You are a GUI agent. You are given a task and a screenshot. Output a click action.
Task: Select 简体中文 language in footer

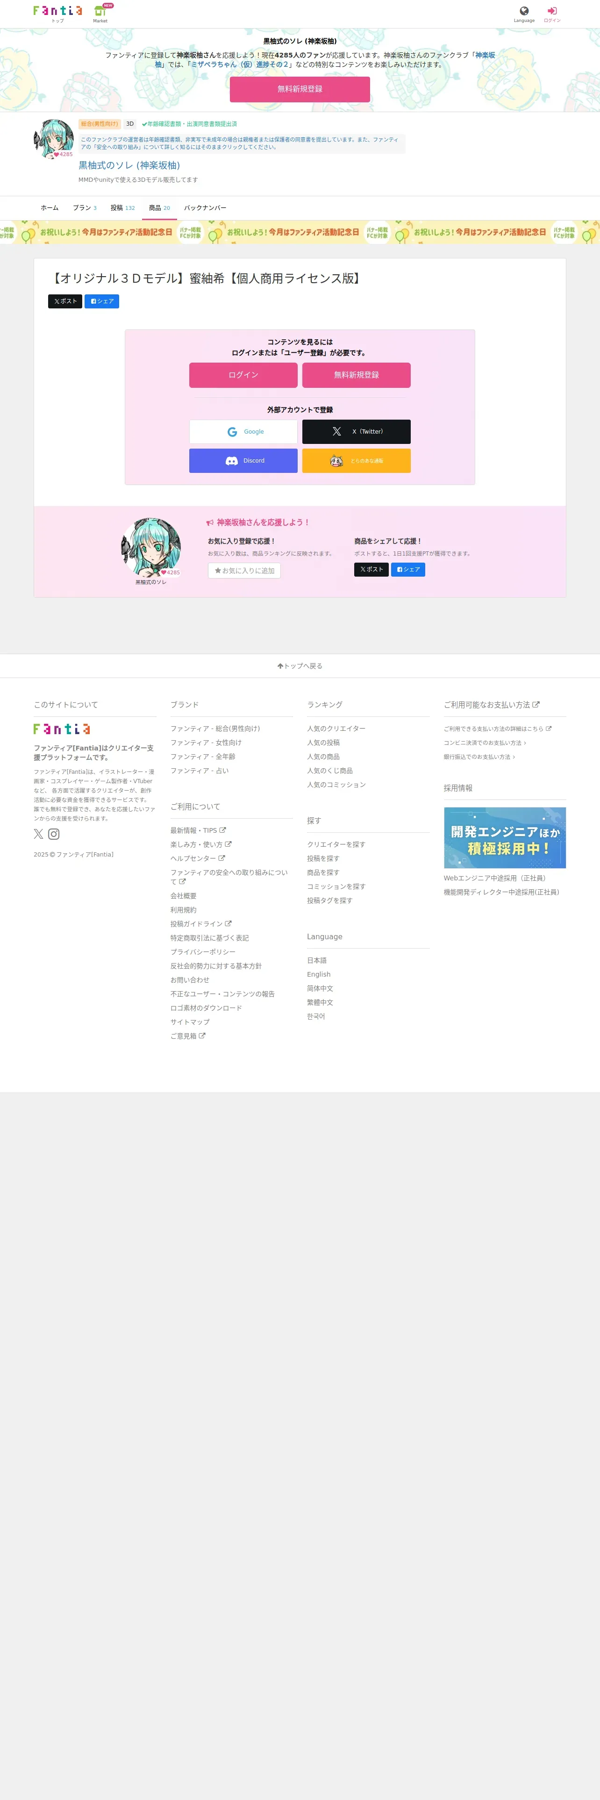click(x=320, y=989)
